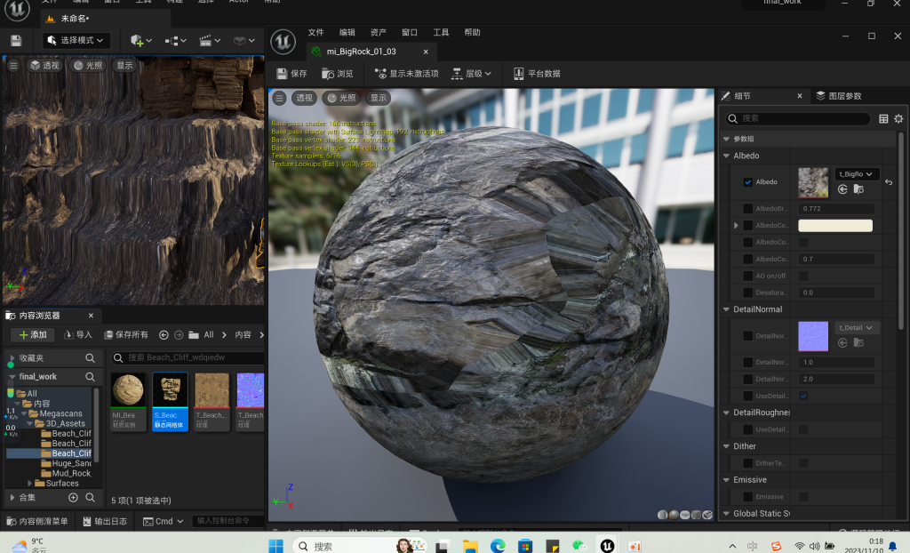This screenshot has height=553, width=910.
Task: Open the cinematics clapperboard dropdown
Action: point(210,41)
